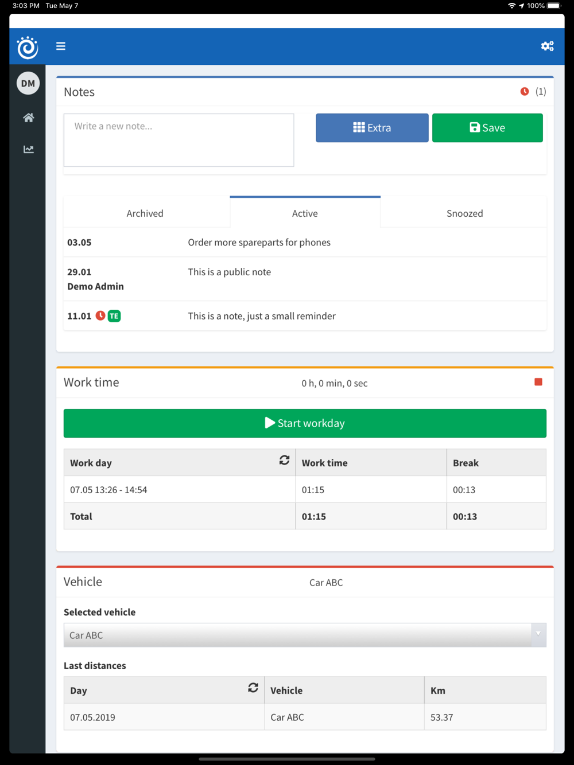Click the distance row date '07.05.2019'
The image size is (574, 765).
click(x=92, y=717)
